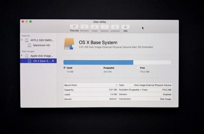
Task: Click the First Aid toolbar icon
Action: pos(74,27)
